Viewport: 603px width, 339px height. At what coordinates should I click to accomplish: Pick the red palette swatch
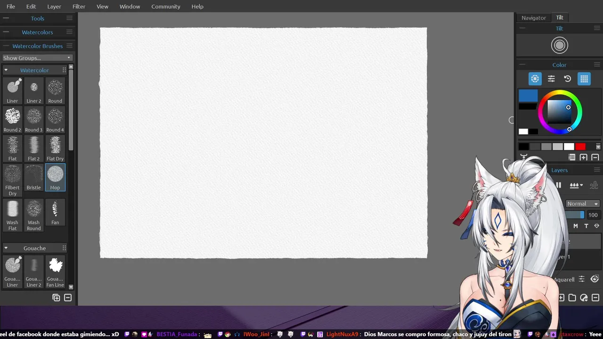580,146
